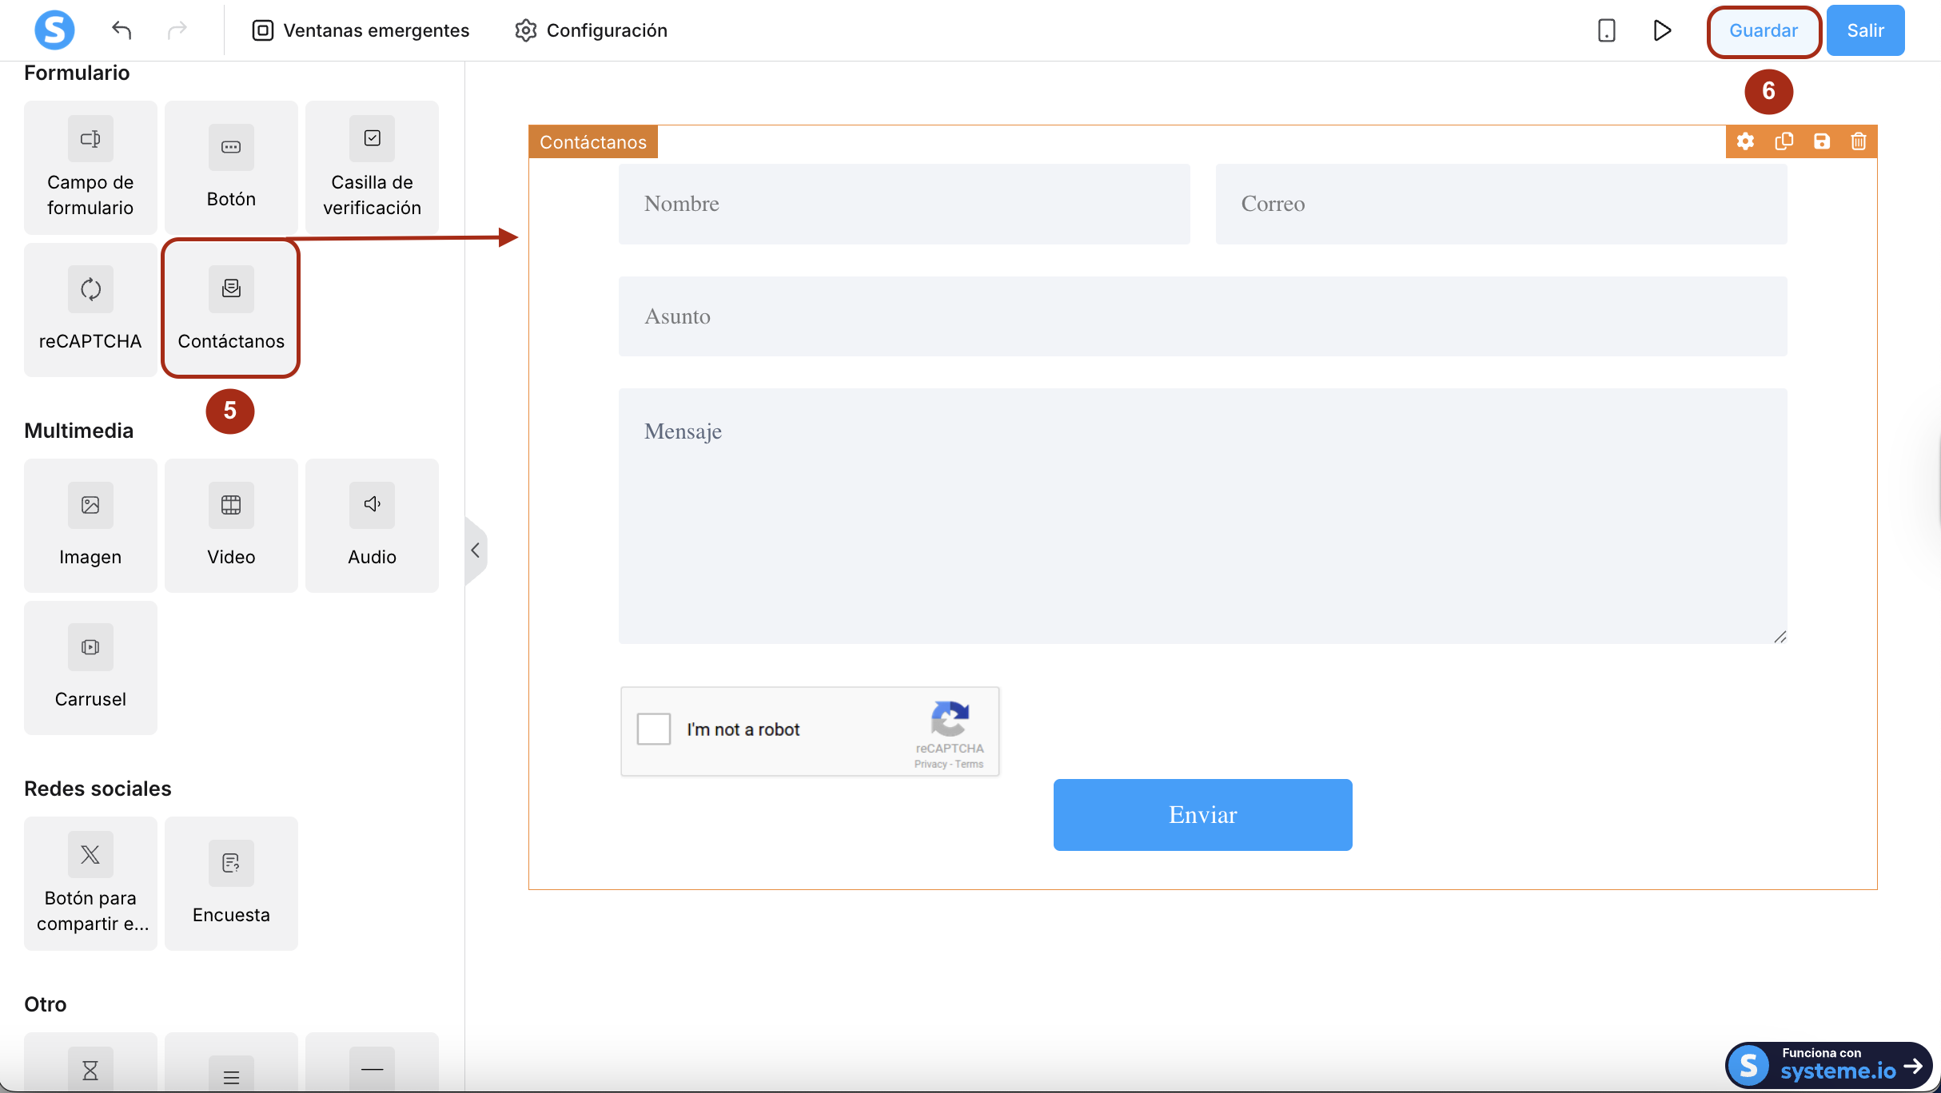Click the redo arrow icon
Viewport: 1941px width, 1093px height.
[x=177, y=30]
